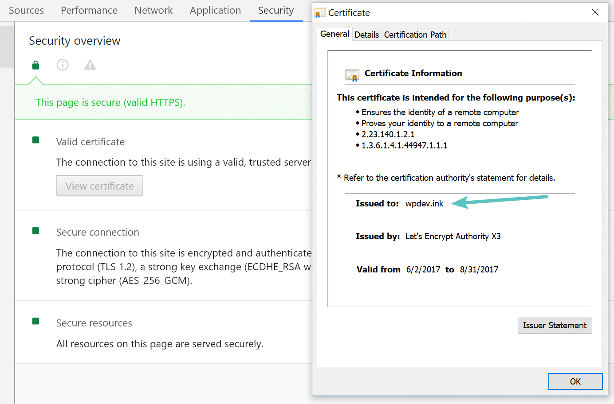The width and height of the screenshot is (614, 404).
Task: Click the warning triangle icon in Security overview
Action: click(90, 65)
